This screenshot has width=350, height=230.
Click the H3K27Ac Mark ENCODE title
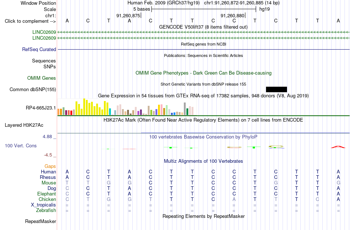(203, 120)
